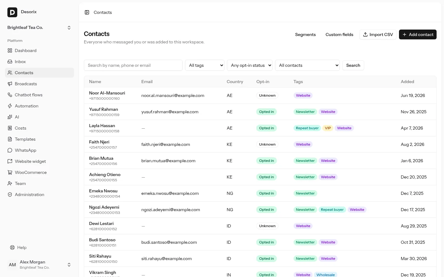
Task: Click the Costs receipt icon
Action: click(x=10, y=128)
